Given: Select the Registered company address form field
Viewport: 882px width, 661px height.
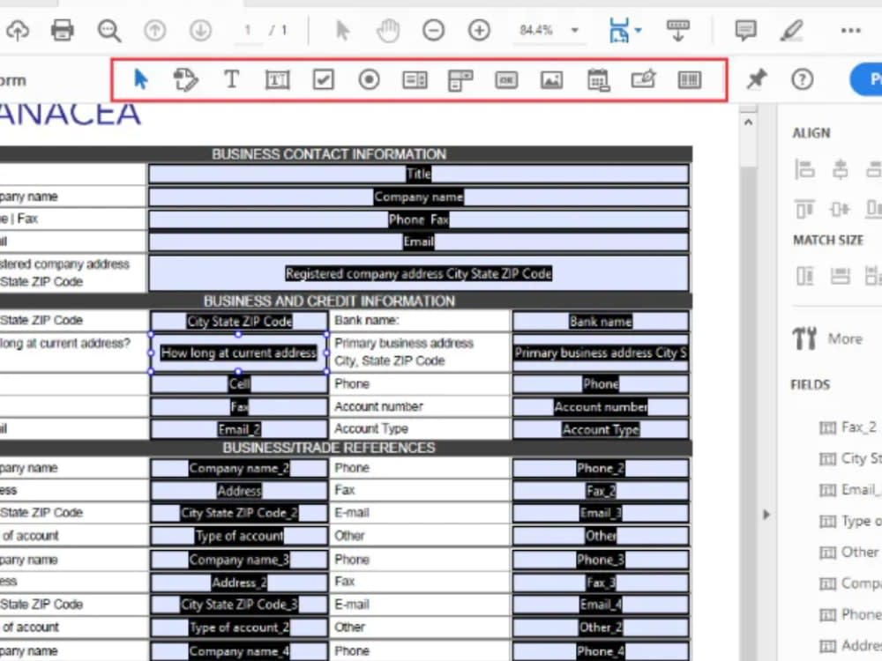Looking at the screenshot, I should tap(418, 274).
